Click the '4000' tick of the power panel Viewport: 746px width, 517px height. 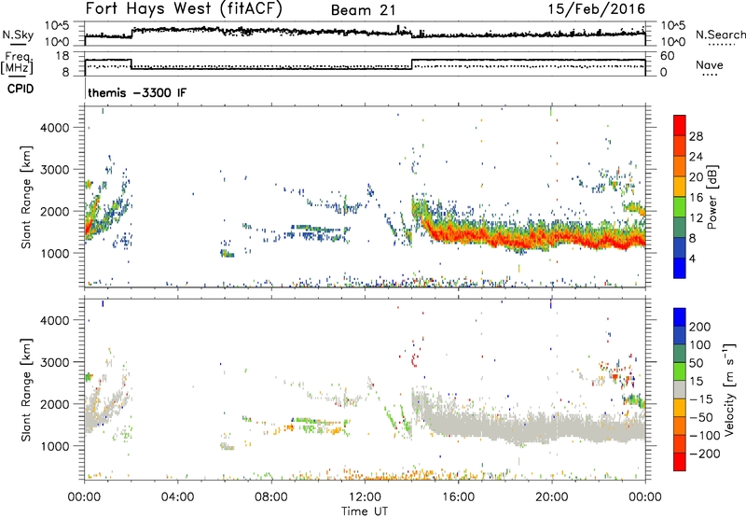(x=54, y=128)
